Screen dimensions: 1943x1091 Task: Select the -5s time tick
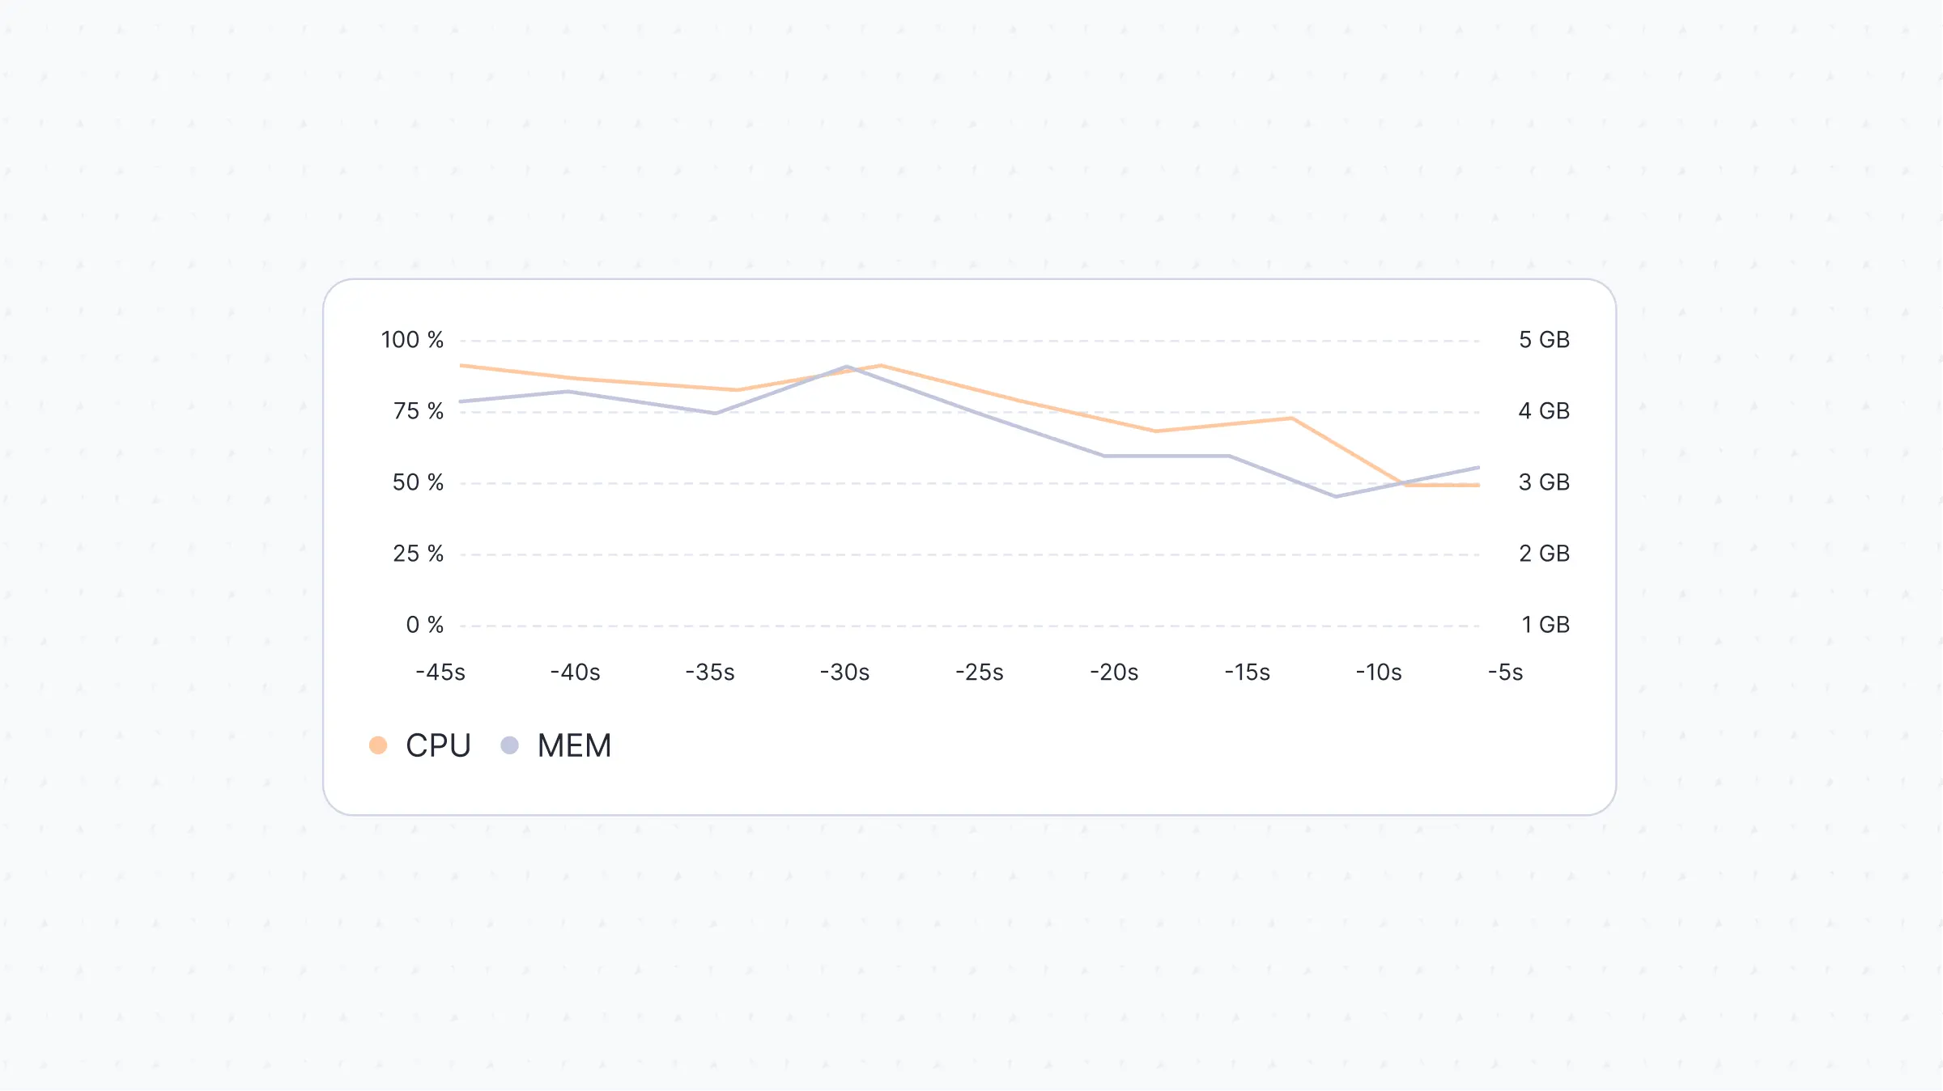[x=1505, y=673]
